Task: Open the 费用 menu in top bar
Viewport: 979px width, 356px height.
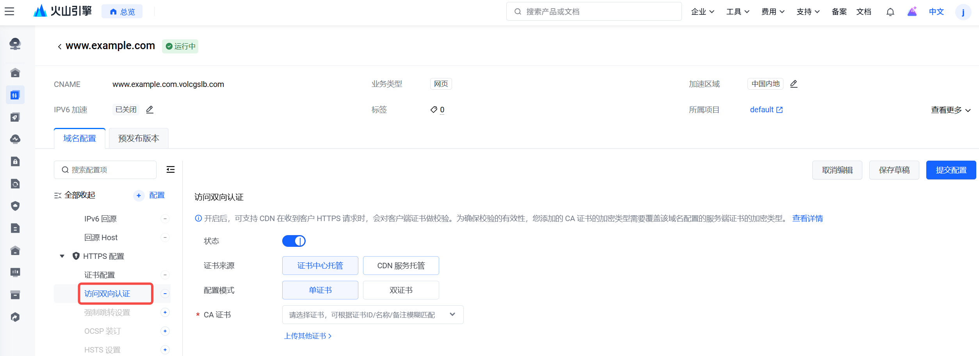Action: (x=773, y=12)
